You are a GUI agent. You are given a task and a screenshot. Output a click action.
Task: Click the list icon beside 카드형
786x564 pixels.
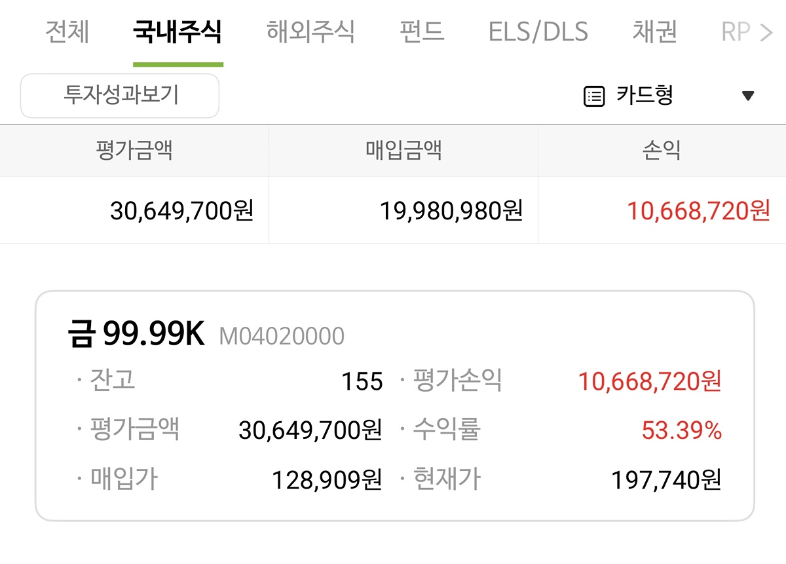point(593,97)
